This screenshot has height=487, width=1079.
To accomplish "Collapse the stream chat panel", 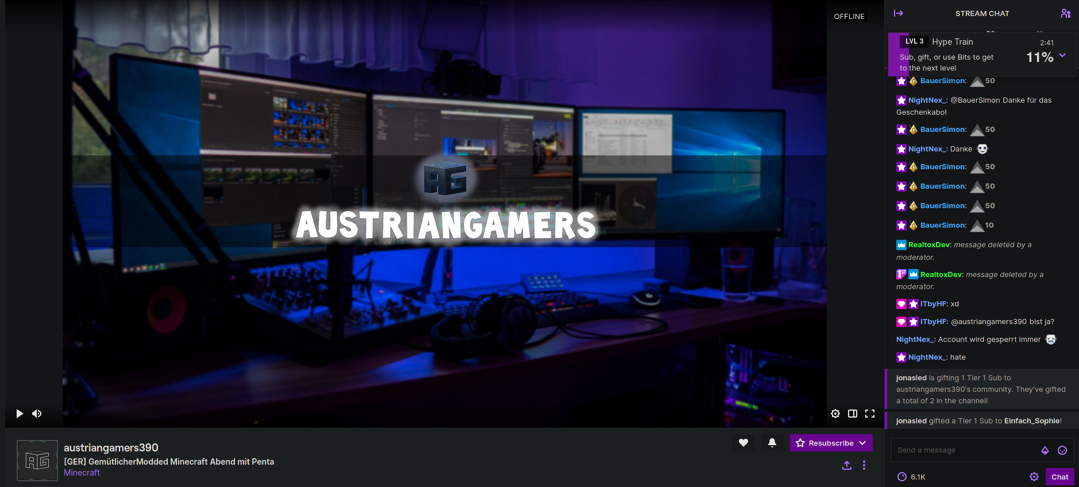I will tap(899, 13).
